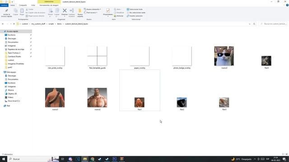Select the clan_pride_overlay file

coord(55,58)
